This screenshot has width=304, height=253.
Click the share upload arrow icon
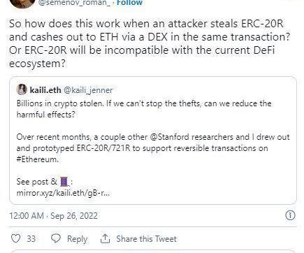coord(105,238)
